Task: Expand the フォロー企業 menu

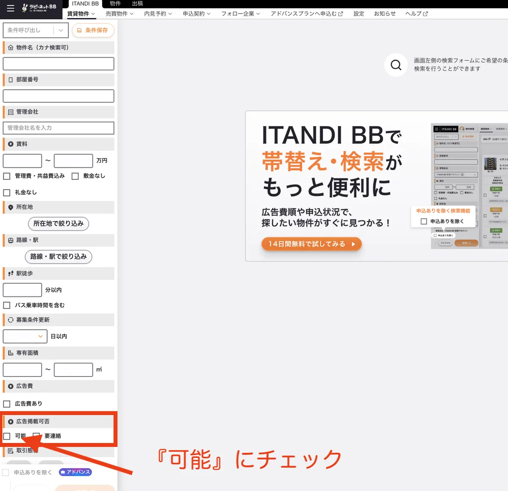Action: [x=240, y=14]
